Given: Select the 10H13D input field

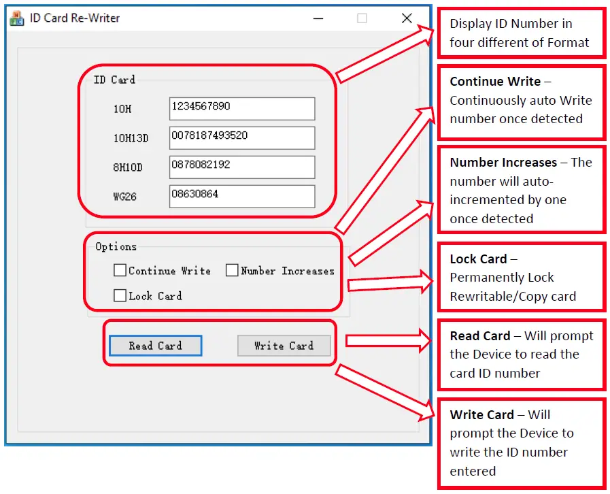Looking at the screenshot, I should (241, 137).
